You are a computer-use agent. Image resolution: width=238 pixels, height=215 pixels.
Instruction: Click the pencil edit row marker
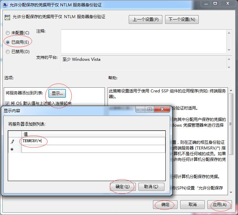pos(12,141)
